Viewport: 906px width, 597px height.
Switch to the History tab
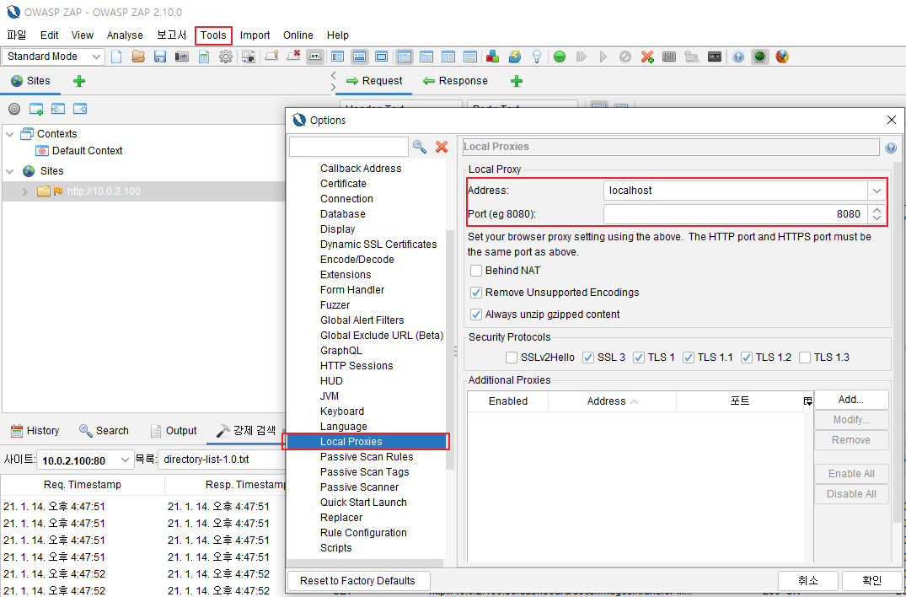coord(35,431)
